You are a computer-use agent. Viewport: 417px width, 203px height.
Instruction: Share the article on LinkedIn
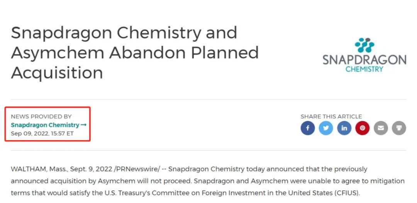coord(344,128)
